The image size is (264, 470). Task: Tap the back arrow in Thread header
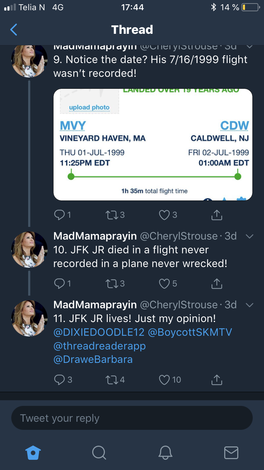pos(14,30)
